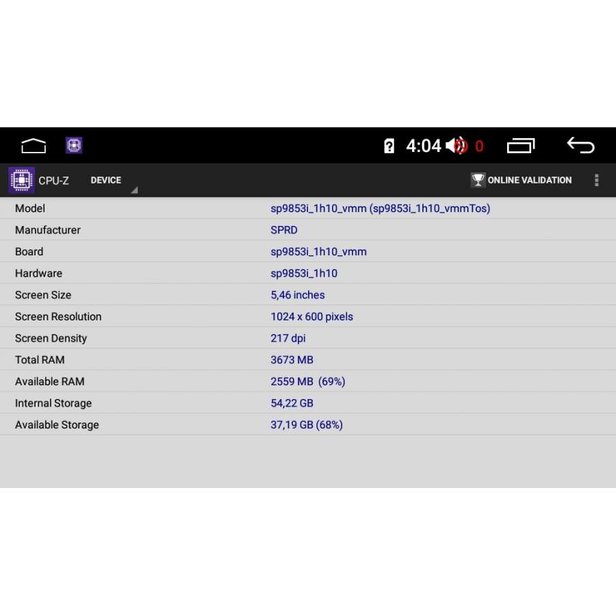Tap the muted volume speaker icon
This screenshot has height=616, width=616.
tap(457, 146)
